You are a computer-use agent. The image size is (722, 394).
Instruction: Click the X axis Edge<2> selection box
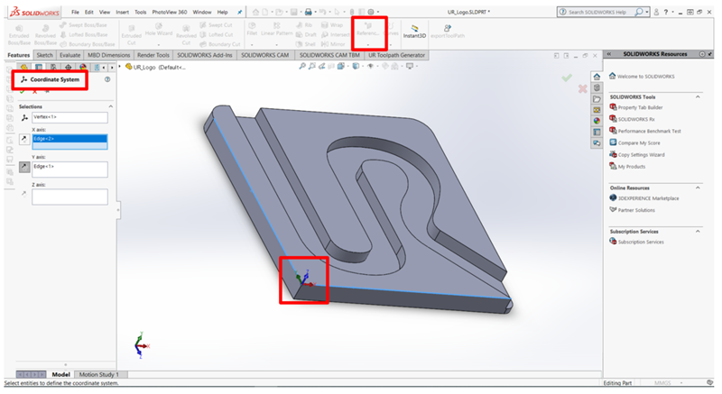click(x=69, y=142)
